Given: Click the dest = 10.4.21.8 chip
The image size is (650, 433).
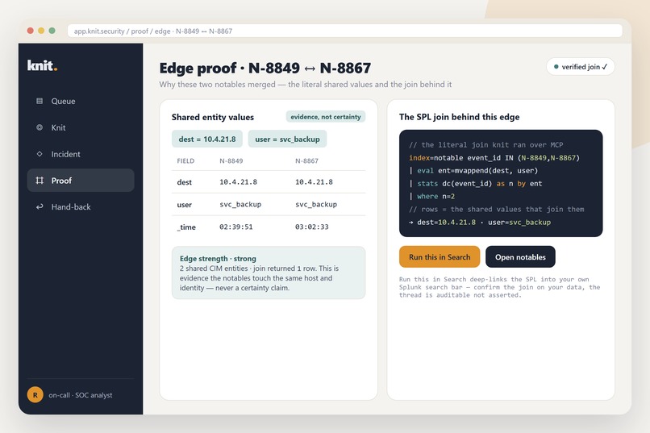Looking at the screenshot, I should point(207,139).
